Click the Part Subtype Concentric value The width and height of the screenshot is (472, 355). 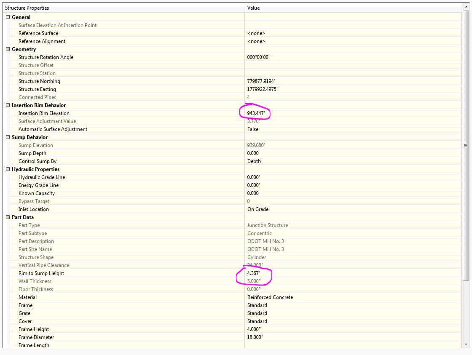point(259,233)
